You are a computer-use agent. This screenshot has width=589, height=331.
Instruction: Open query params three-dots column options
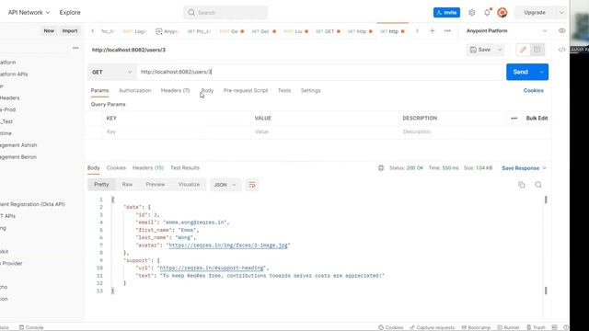pyautogui.click(x=514, y=119)
